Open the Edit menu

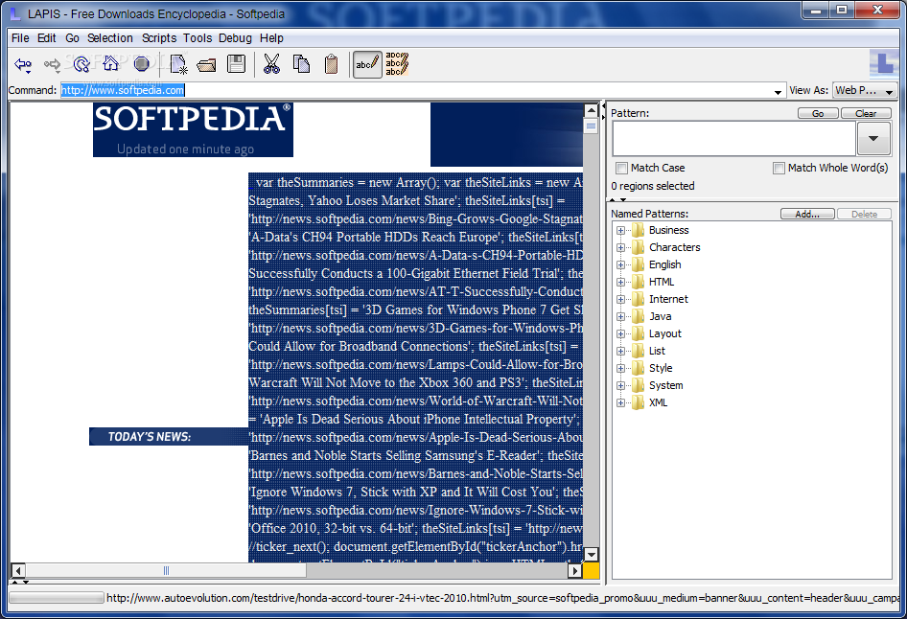point(46,38)
